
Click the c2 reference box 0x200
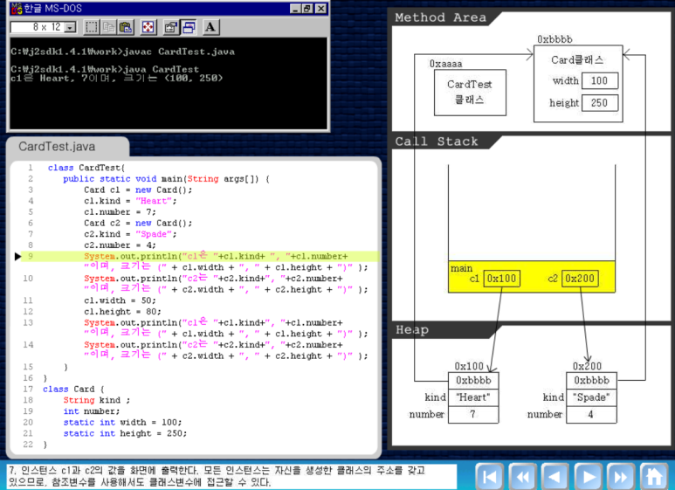pyautogui.click(x=580, y=279)
